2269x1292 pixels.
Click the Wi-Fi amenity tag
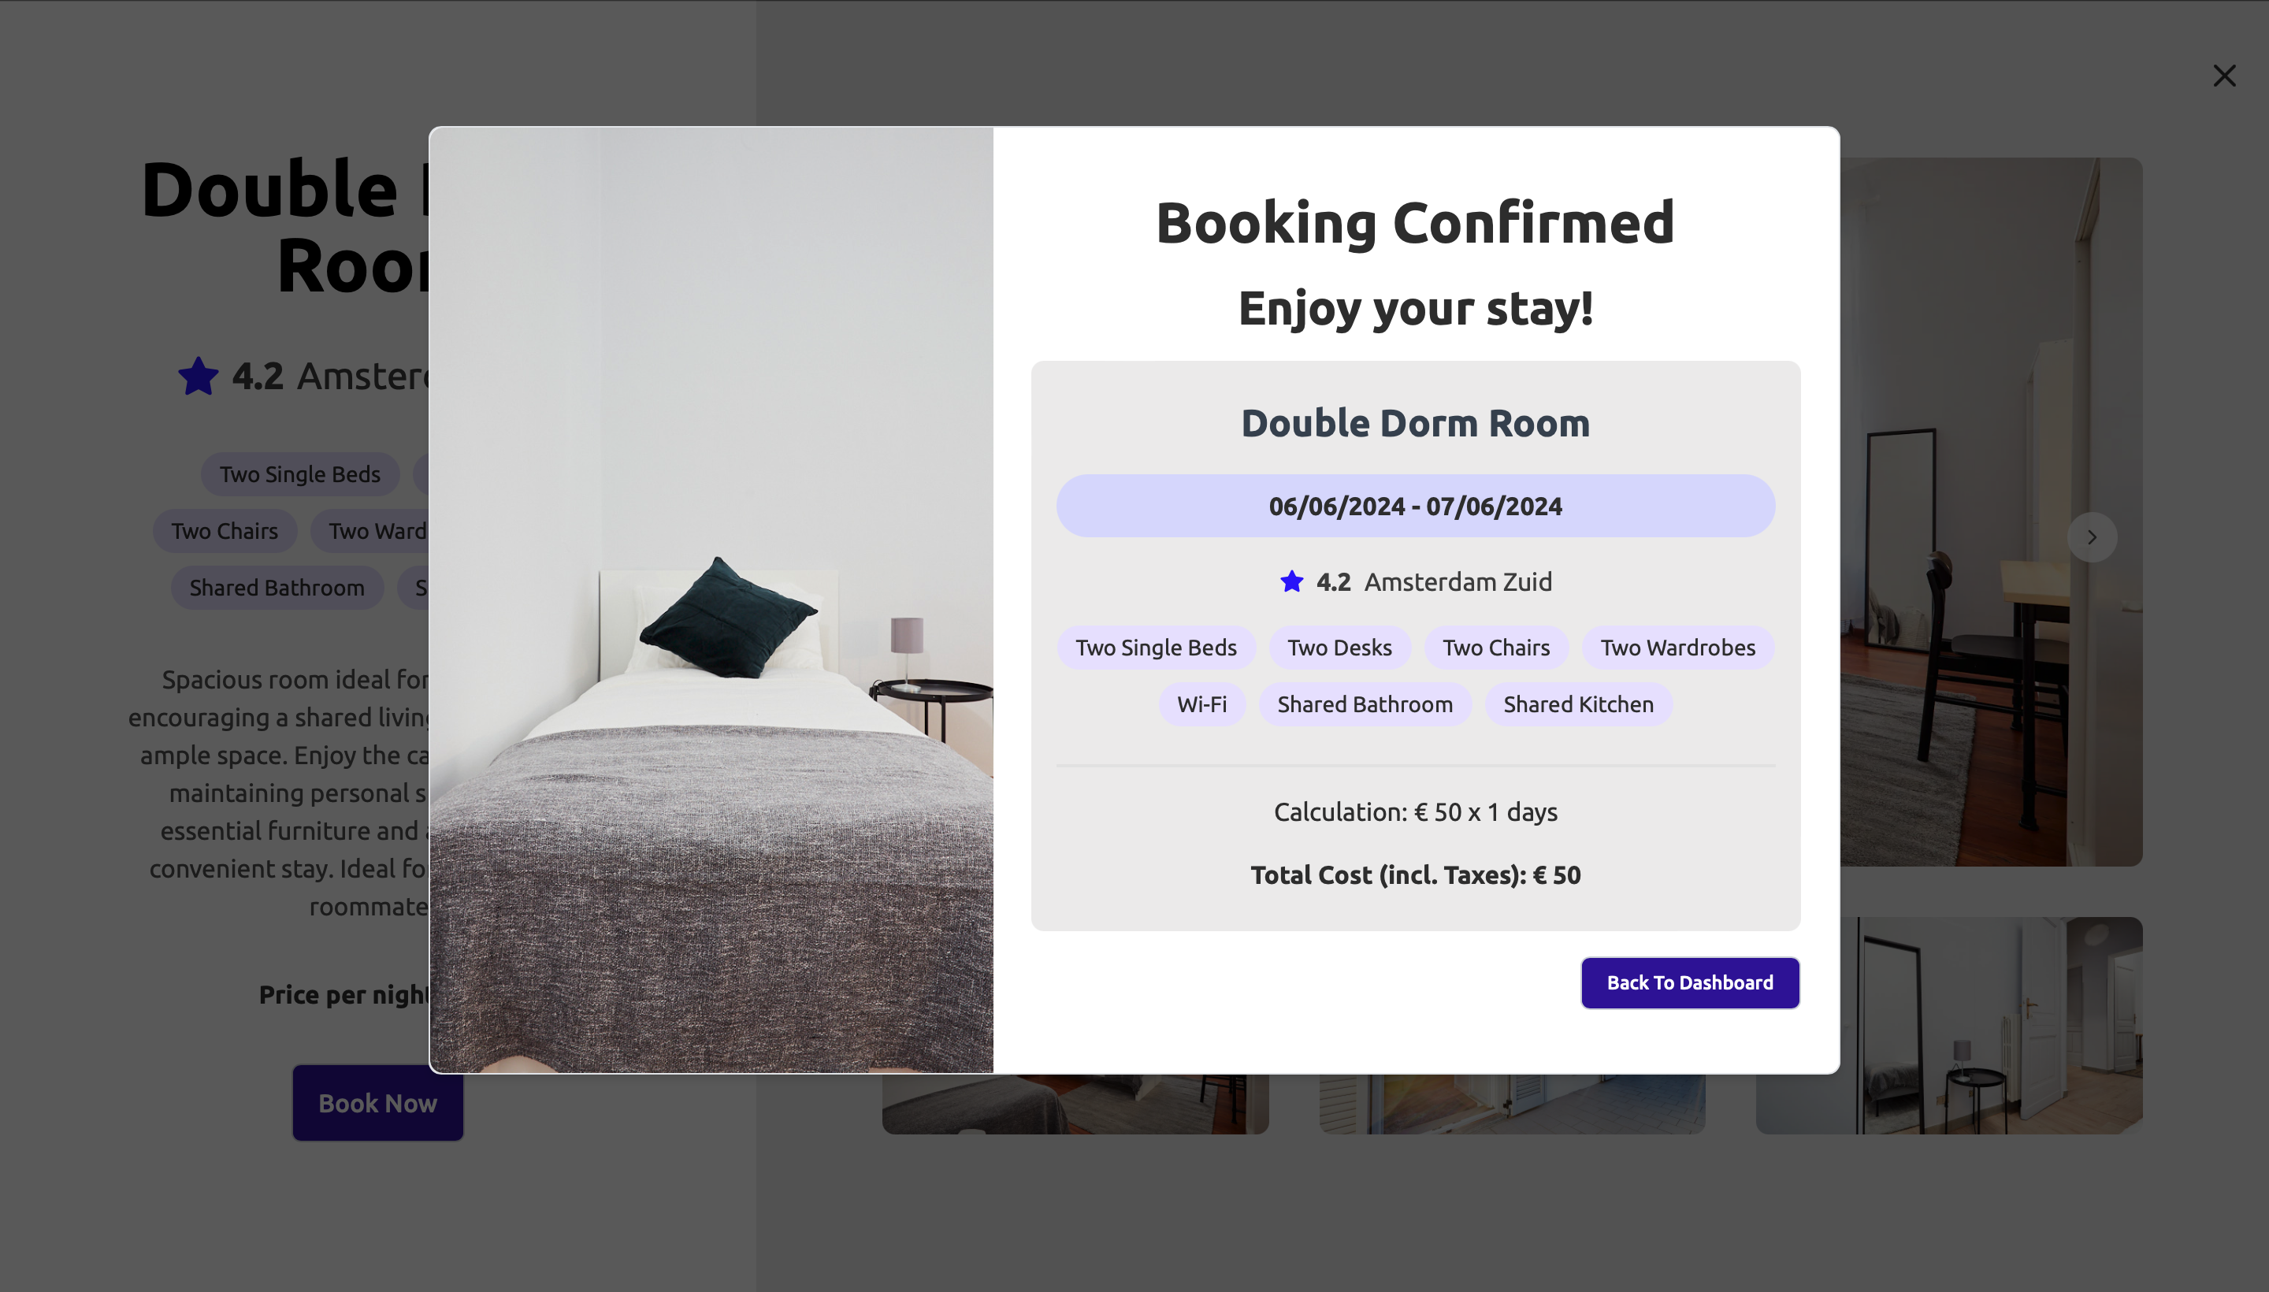click(1201, 704)
